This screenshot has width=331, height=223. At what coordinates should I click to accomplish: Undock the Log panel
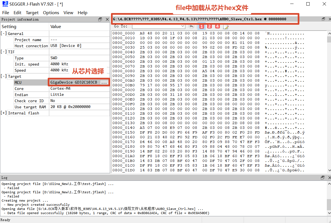pyautogui.click(x=323, y=177)
